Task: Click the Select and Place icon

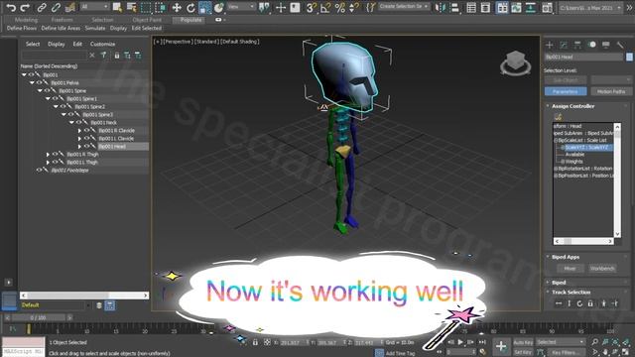Action: tap(219, 7)
